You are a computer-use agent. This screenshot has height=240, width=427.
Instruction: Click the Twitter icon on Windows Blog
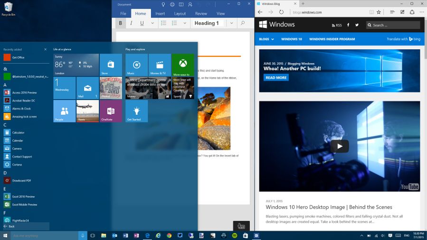point(357,25)
